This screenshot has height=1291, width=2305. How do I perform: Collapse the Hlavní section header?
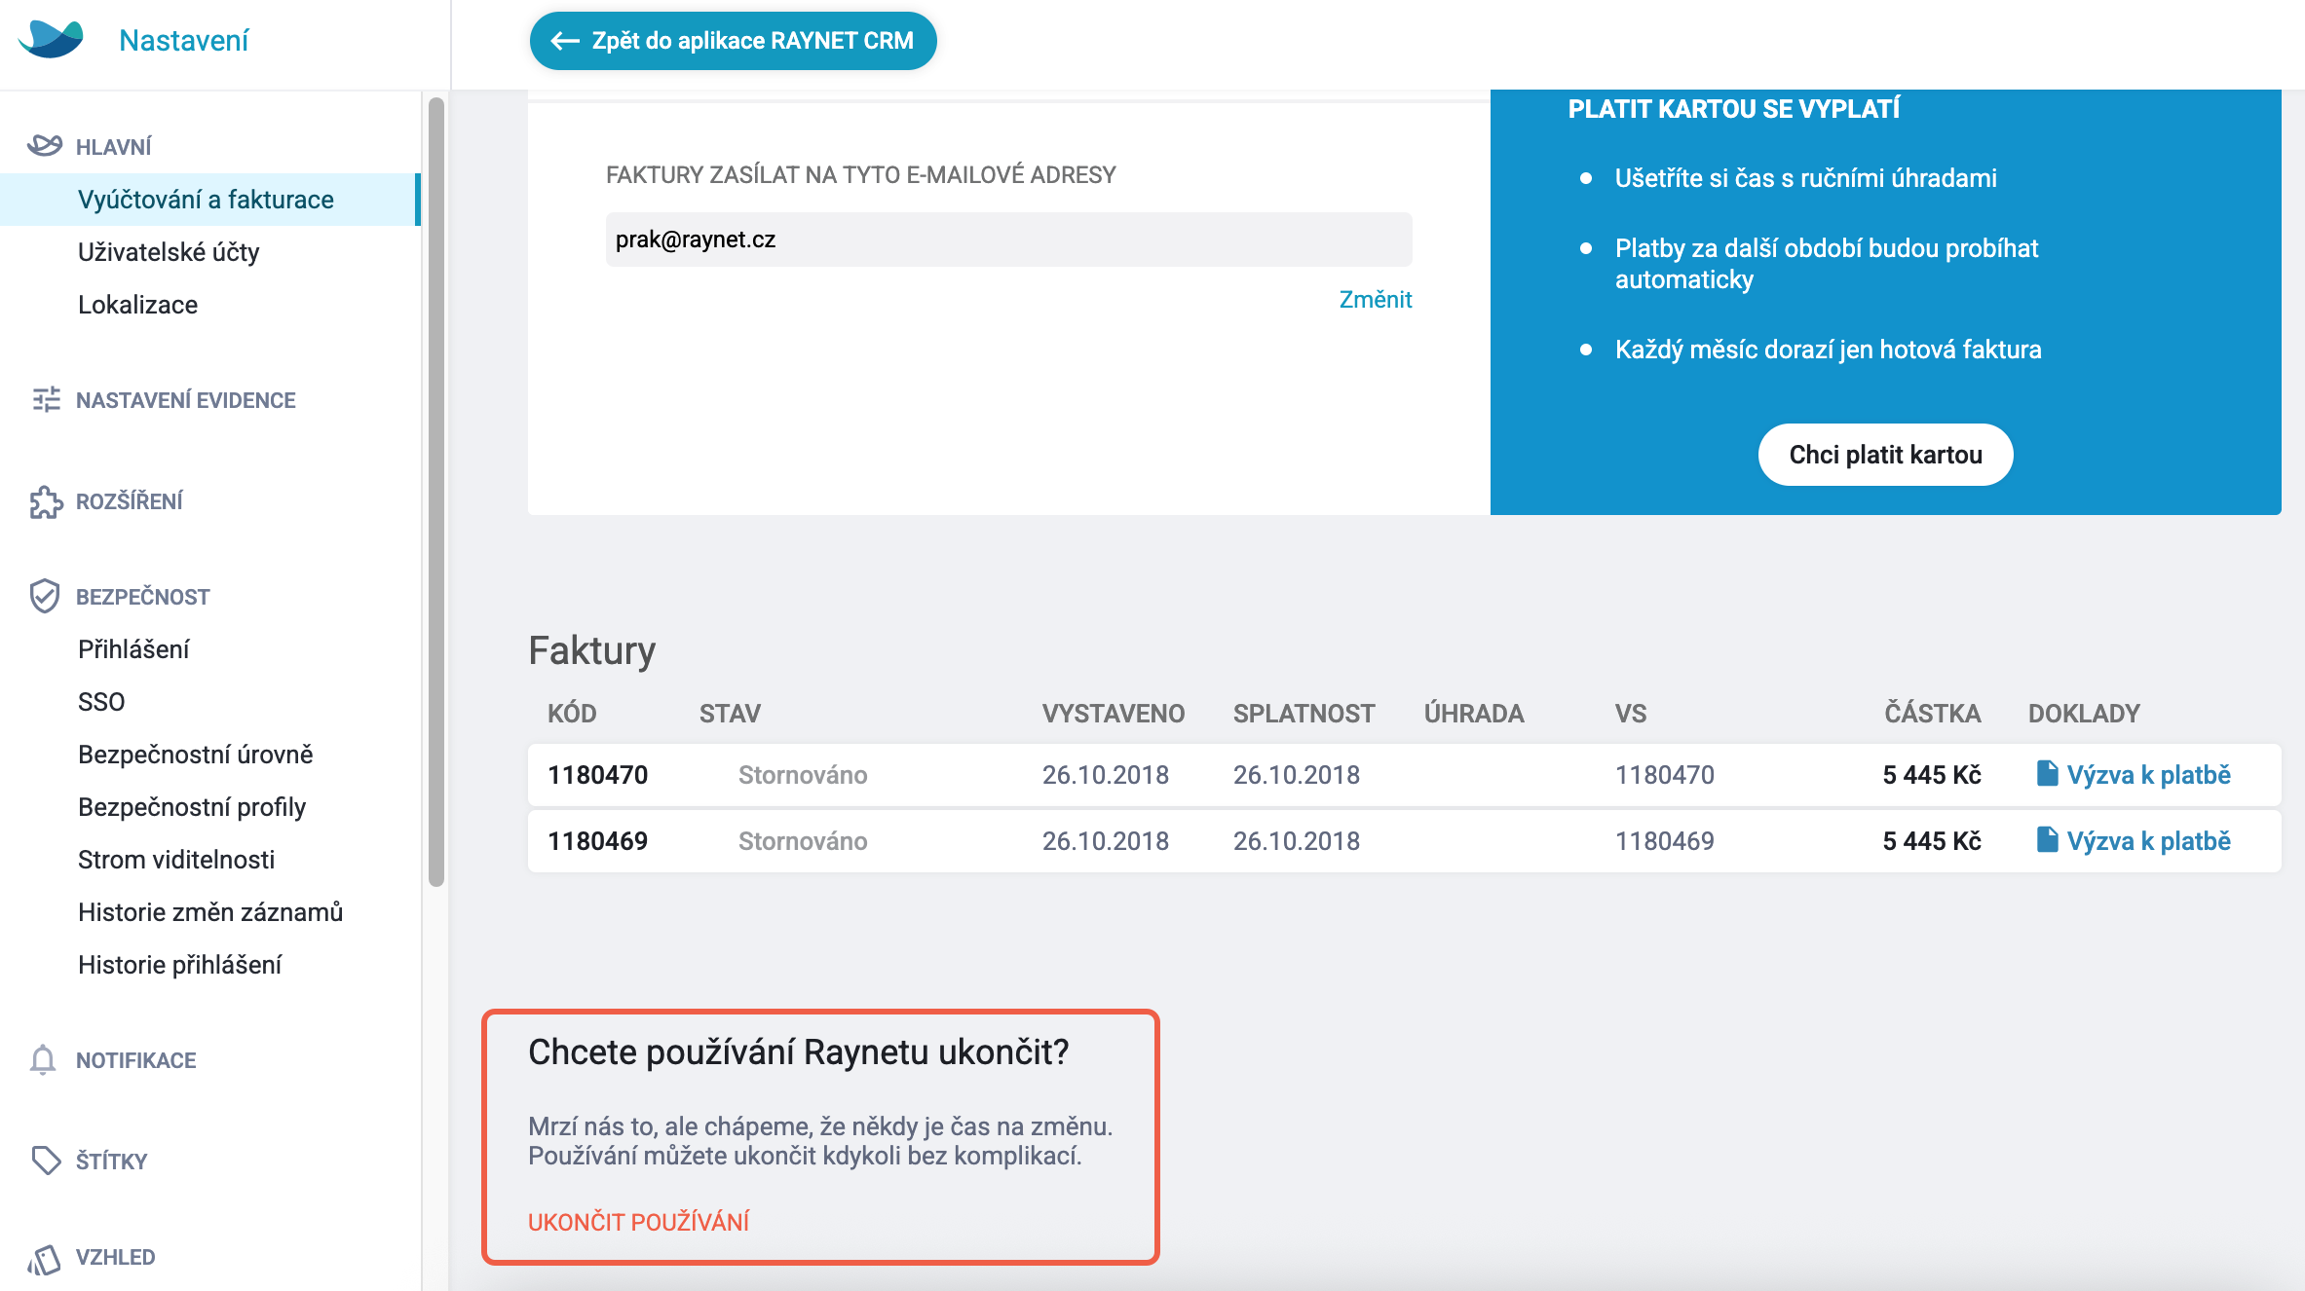114,147
